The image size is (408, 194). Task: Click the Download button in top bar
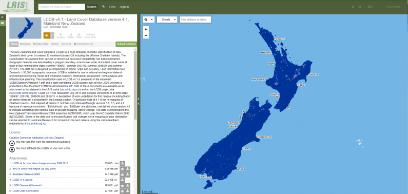(x=393, y=7)
